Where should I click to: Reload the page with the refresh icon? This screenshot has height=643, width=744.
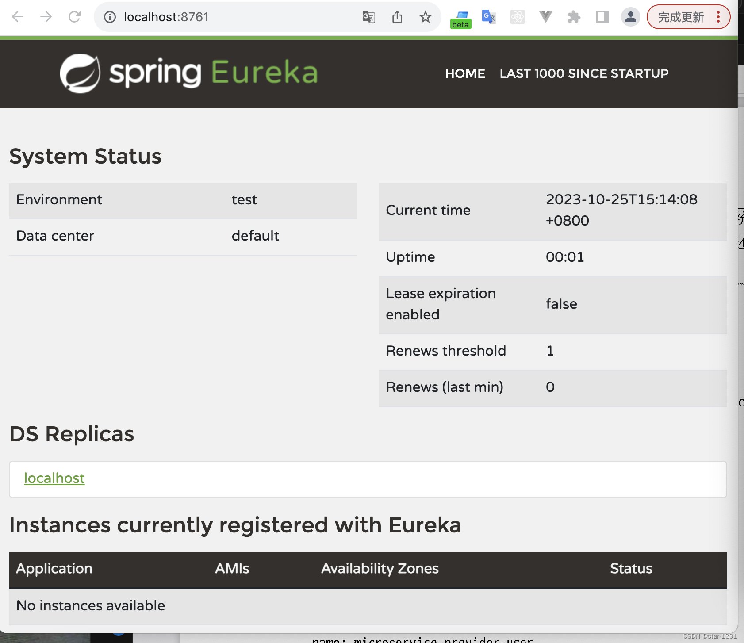click(x=74, y=17)
